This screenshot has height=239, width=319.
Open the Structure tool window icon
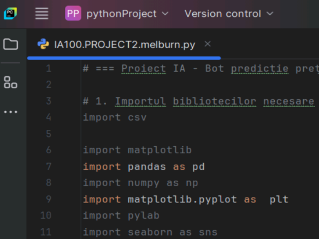(x=10, y=82)
